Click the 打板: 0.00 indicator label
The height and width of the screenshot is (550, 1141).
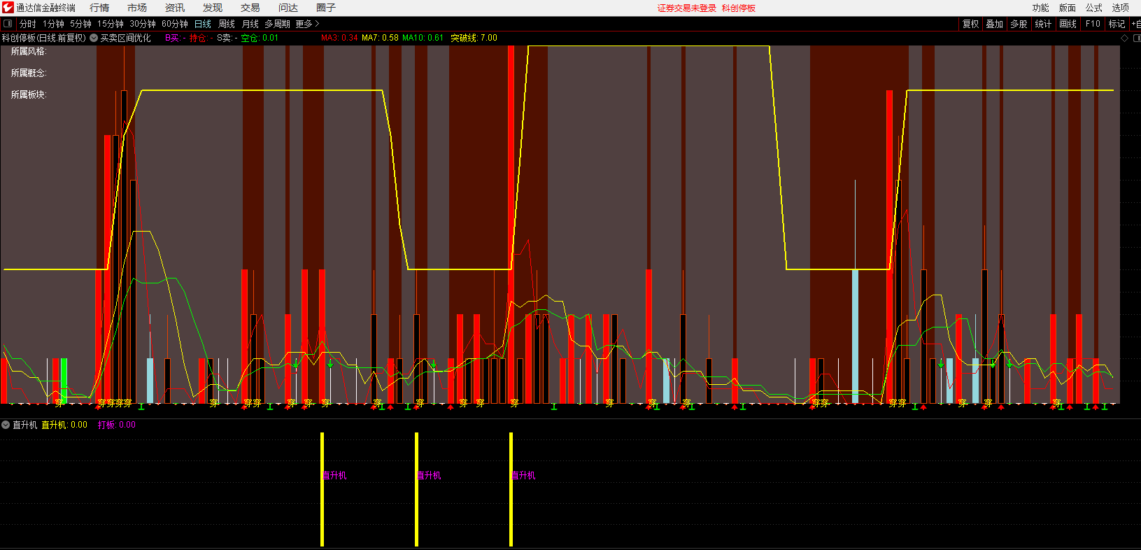[x=117, y=425]
